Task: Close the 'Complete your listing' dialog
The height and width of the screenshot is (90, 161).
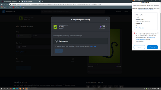Action: [107, 19]
